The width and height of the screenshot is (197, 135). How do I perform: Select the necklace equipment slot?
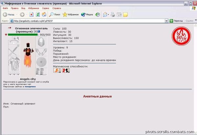pos(14,42)
